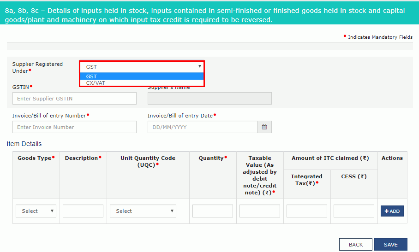Click the CESS amount input box
Image resolution: width=419 pixels, height=252 pixels.
pyautogui.click(x=354, y=211)
